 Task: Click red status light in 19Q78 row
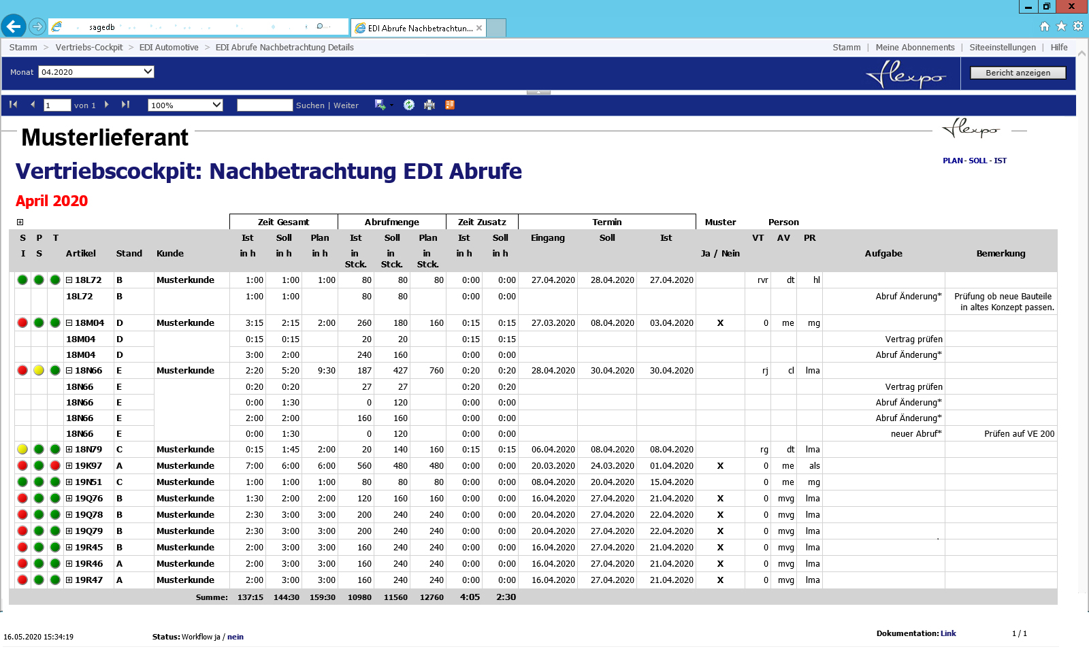[22, 514]
